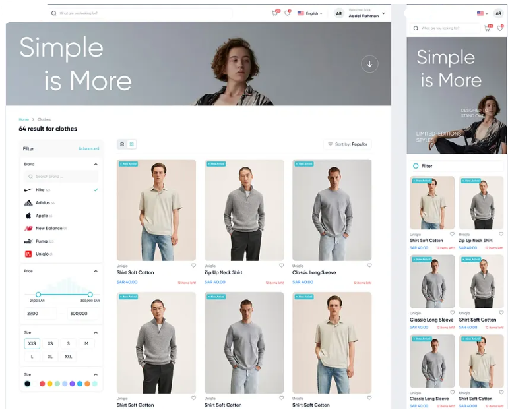This screenshot has height=410, width=508.
Task: Open the cart icon in mobile view
Action: 488,28
